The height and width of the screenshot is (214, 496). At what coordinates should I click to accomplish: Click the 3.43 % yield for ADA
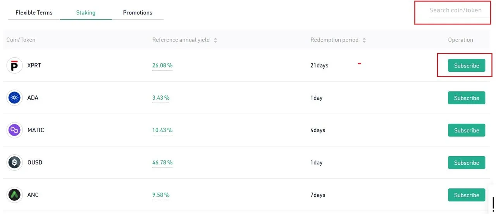[161, 98]
